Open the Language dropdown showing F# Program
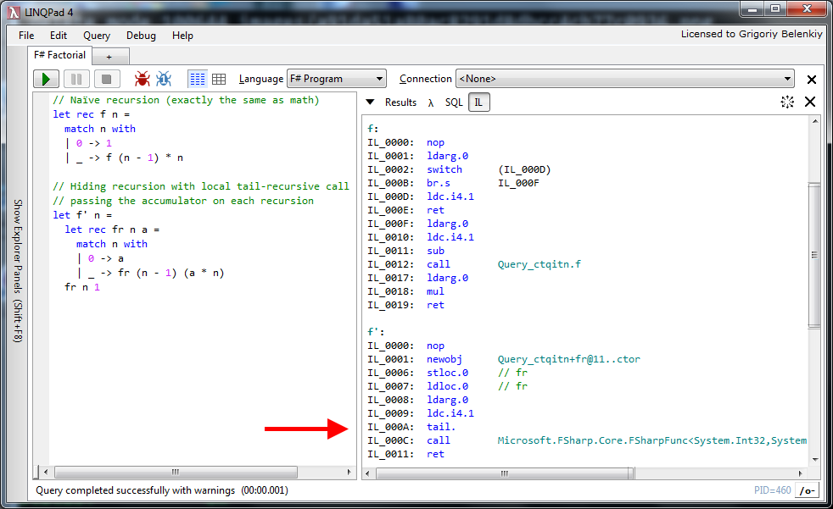Viewport: 833px width, 509px height. tap(337, 78)
